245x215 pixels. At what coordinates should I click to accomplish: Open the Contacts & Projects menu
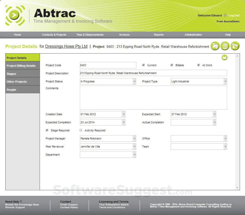tap(54, 35)
